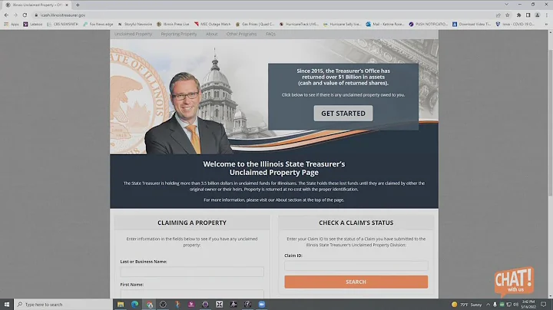This screenshot has height=310, width=553.
Task: Open the CBS NEWSPATH bookmark
Action: point(62,25)
